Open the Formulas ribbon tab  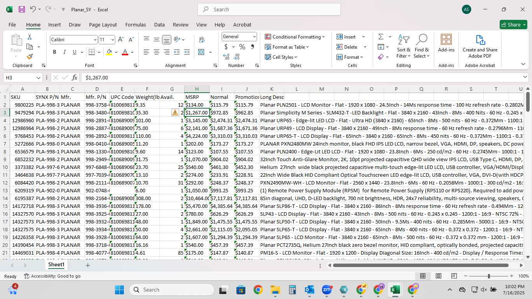pos(136,25)
